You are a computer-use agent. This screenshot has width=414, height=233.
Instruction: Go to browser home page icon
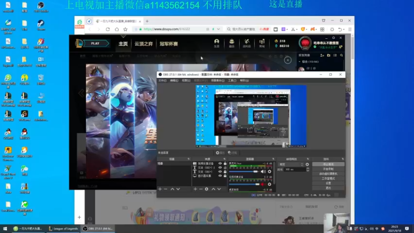(117, 30)
